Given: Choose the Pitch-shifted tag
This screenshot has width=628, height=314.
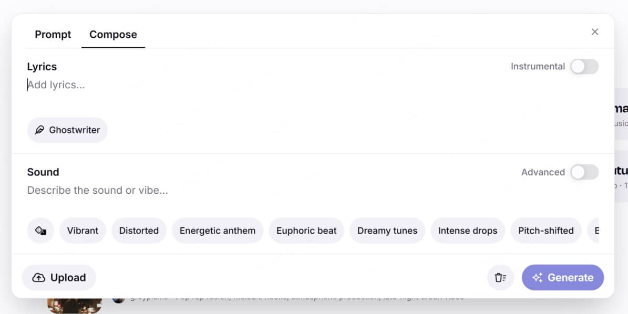Looking at the screenshot, I should pyautogui.click(x=546, y=231).
